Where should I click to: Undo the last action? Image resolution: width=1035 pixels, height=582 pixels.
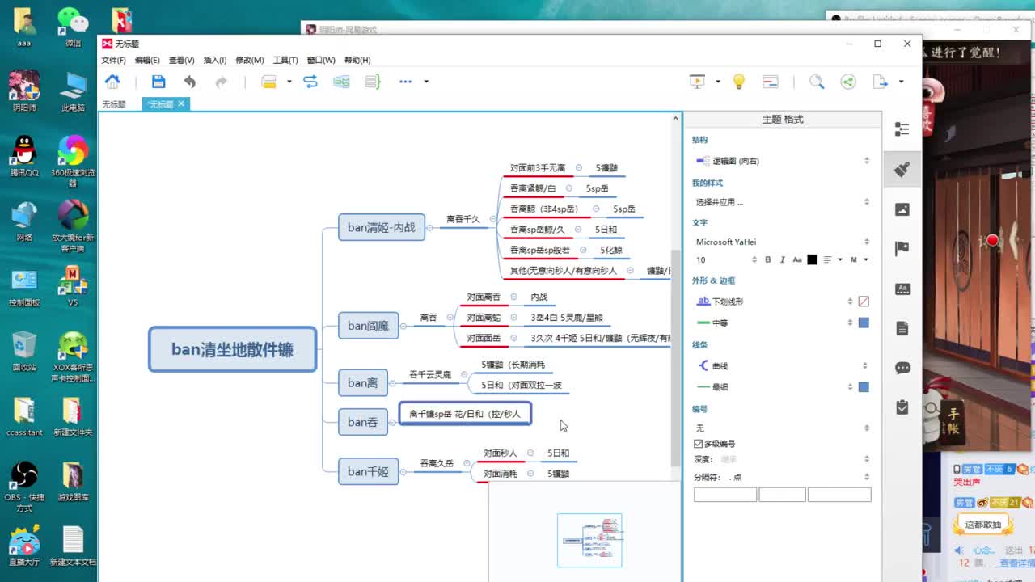click(189, 82)
